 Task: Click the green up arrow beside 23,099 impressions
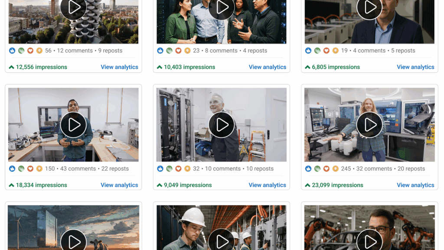(307, 185)
